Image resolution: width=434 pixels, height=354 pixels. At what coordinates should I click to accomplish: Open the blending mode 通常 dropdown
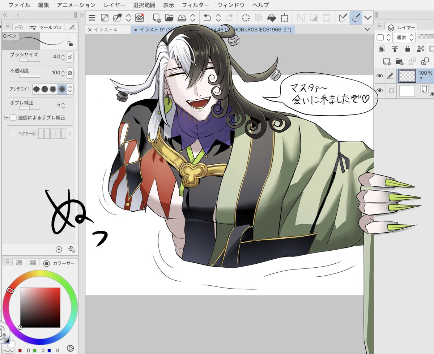click(405, 37)
